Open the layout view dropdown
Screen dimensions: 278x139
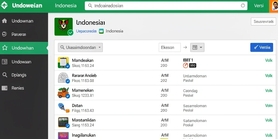[x=197, y=47]
